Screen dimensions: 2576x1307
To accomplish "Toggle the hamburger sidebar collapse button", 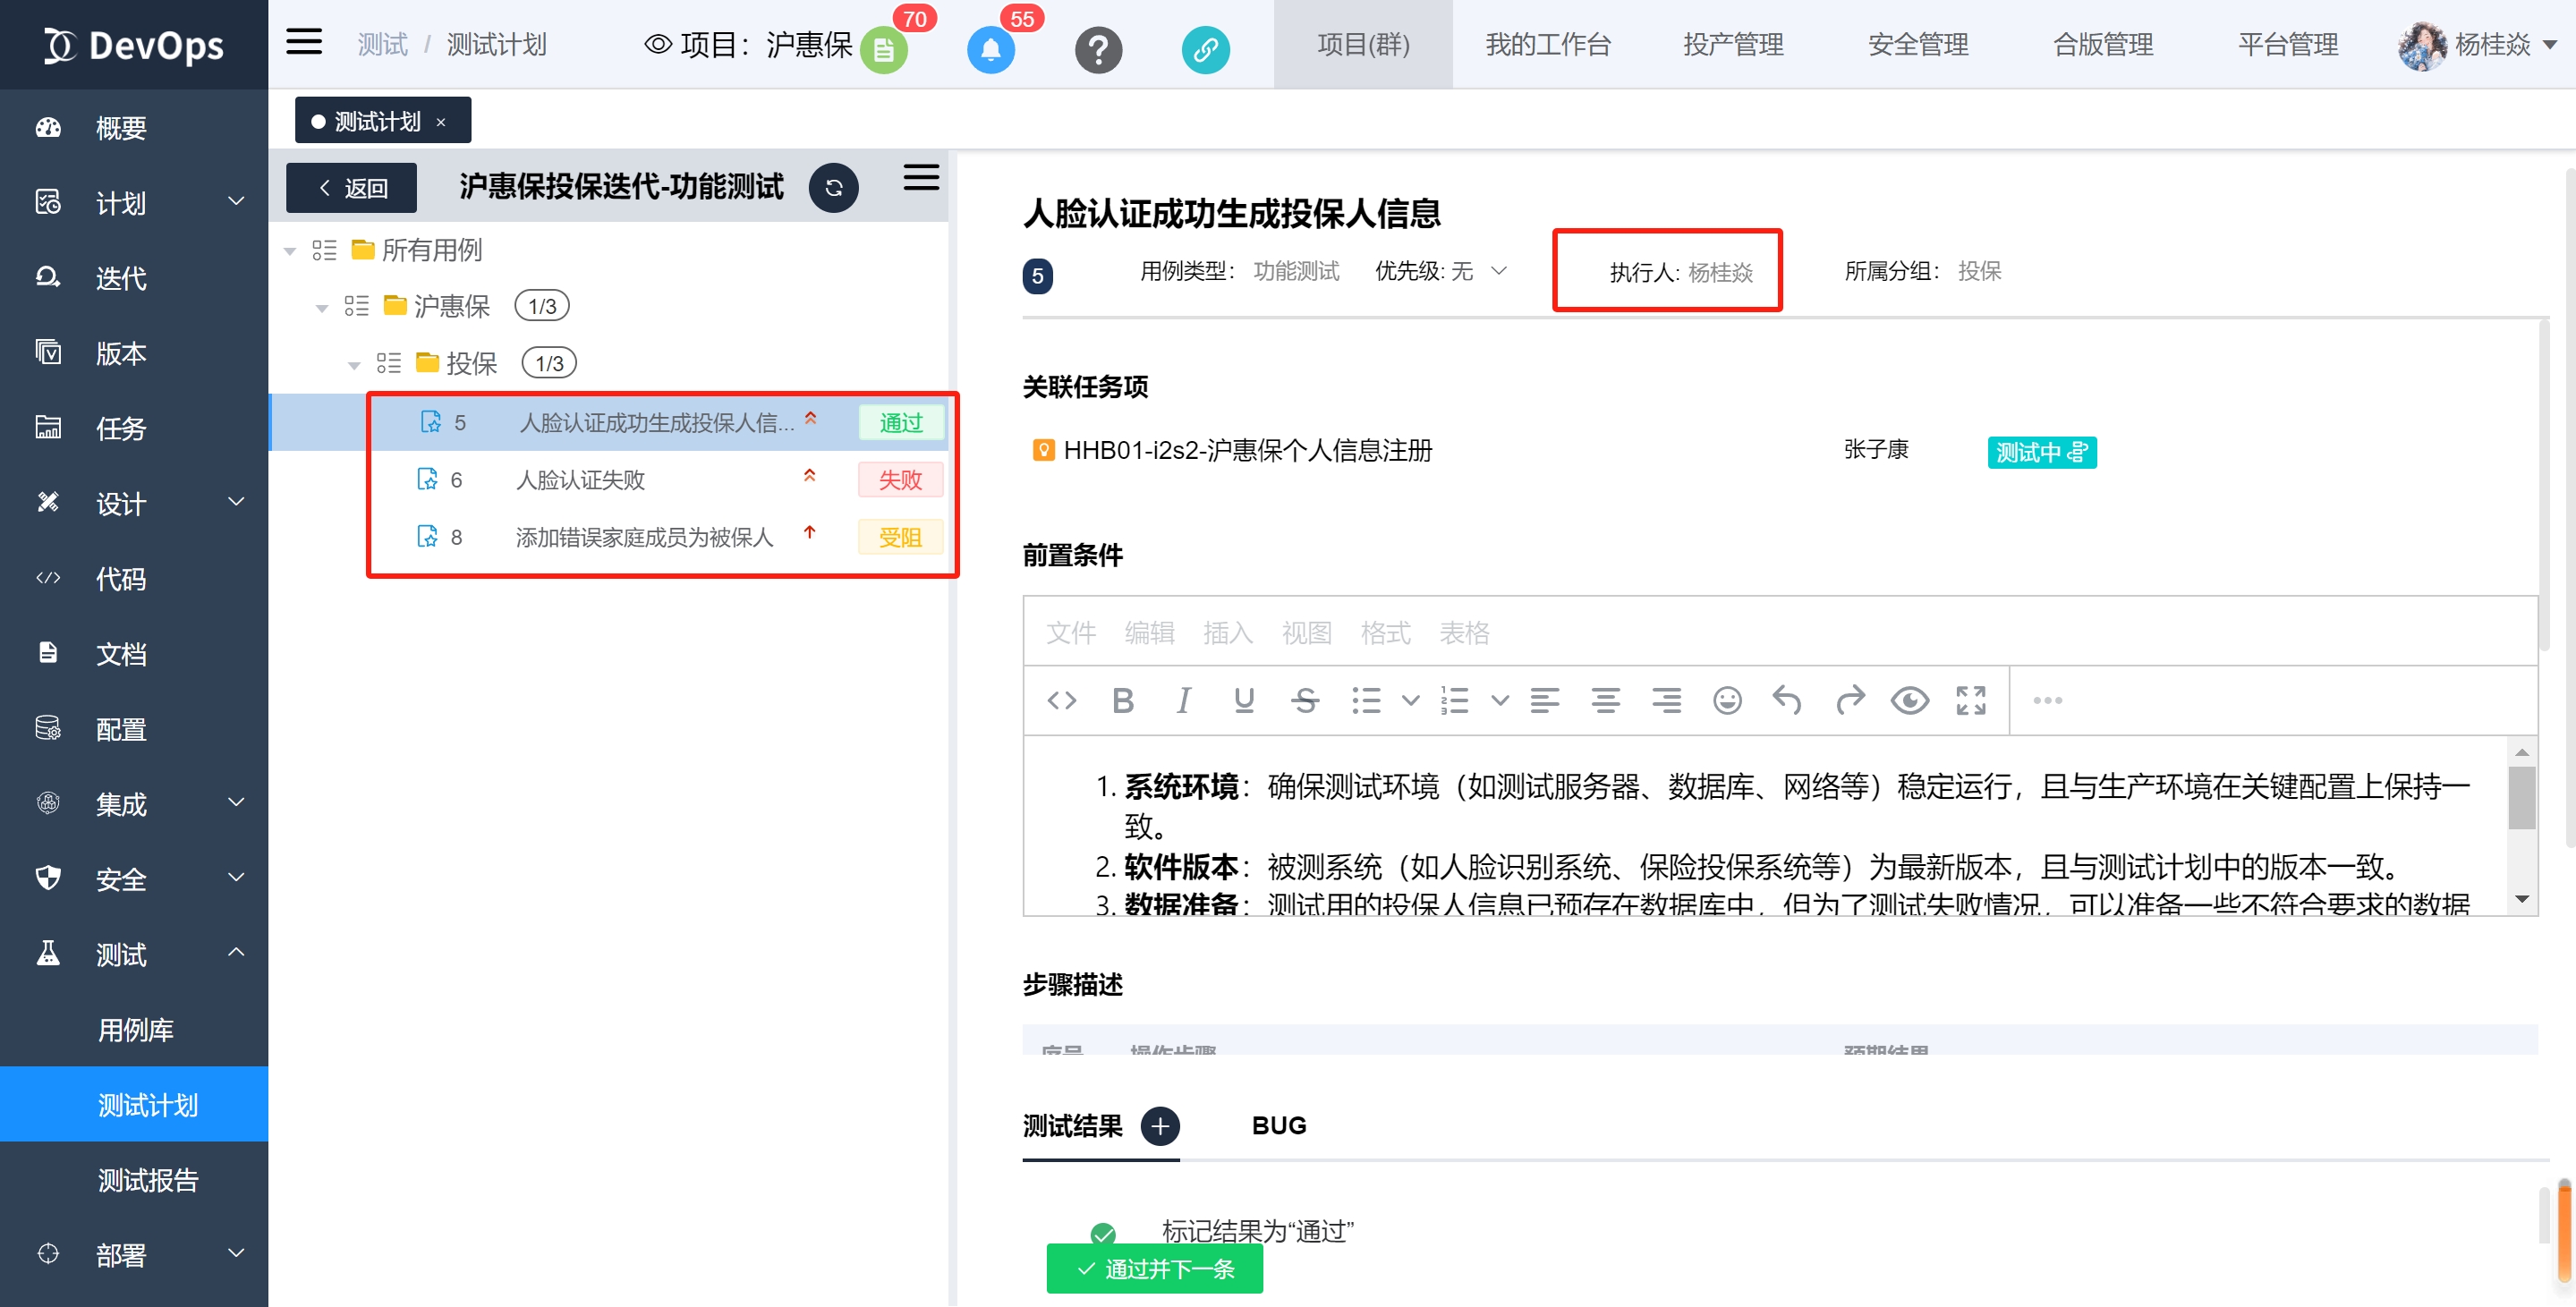I will pyautogui.click(x=304, y=43).
